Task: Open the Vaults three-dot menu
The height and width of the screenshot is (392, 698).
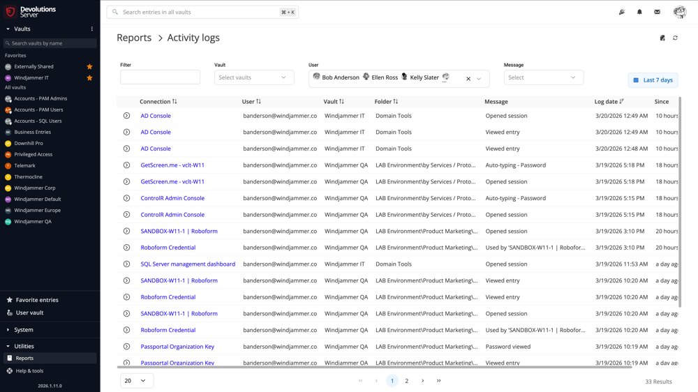Action: (x=91, y=29)
